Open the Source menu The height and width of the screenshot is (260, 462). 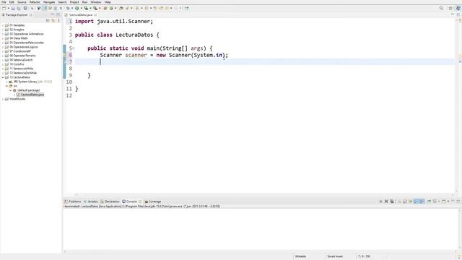tap(22, 2)
